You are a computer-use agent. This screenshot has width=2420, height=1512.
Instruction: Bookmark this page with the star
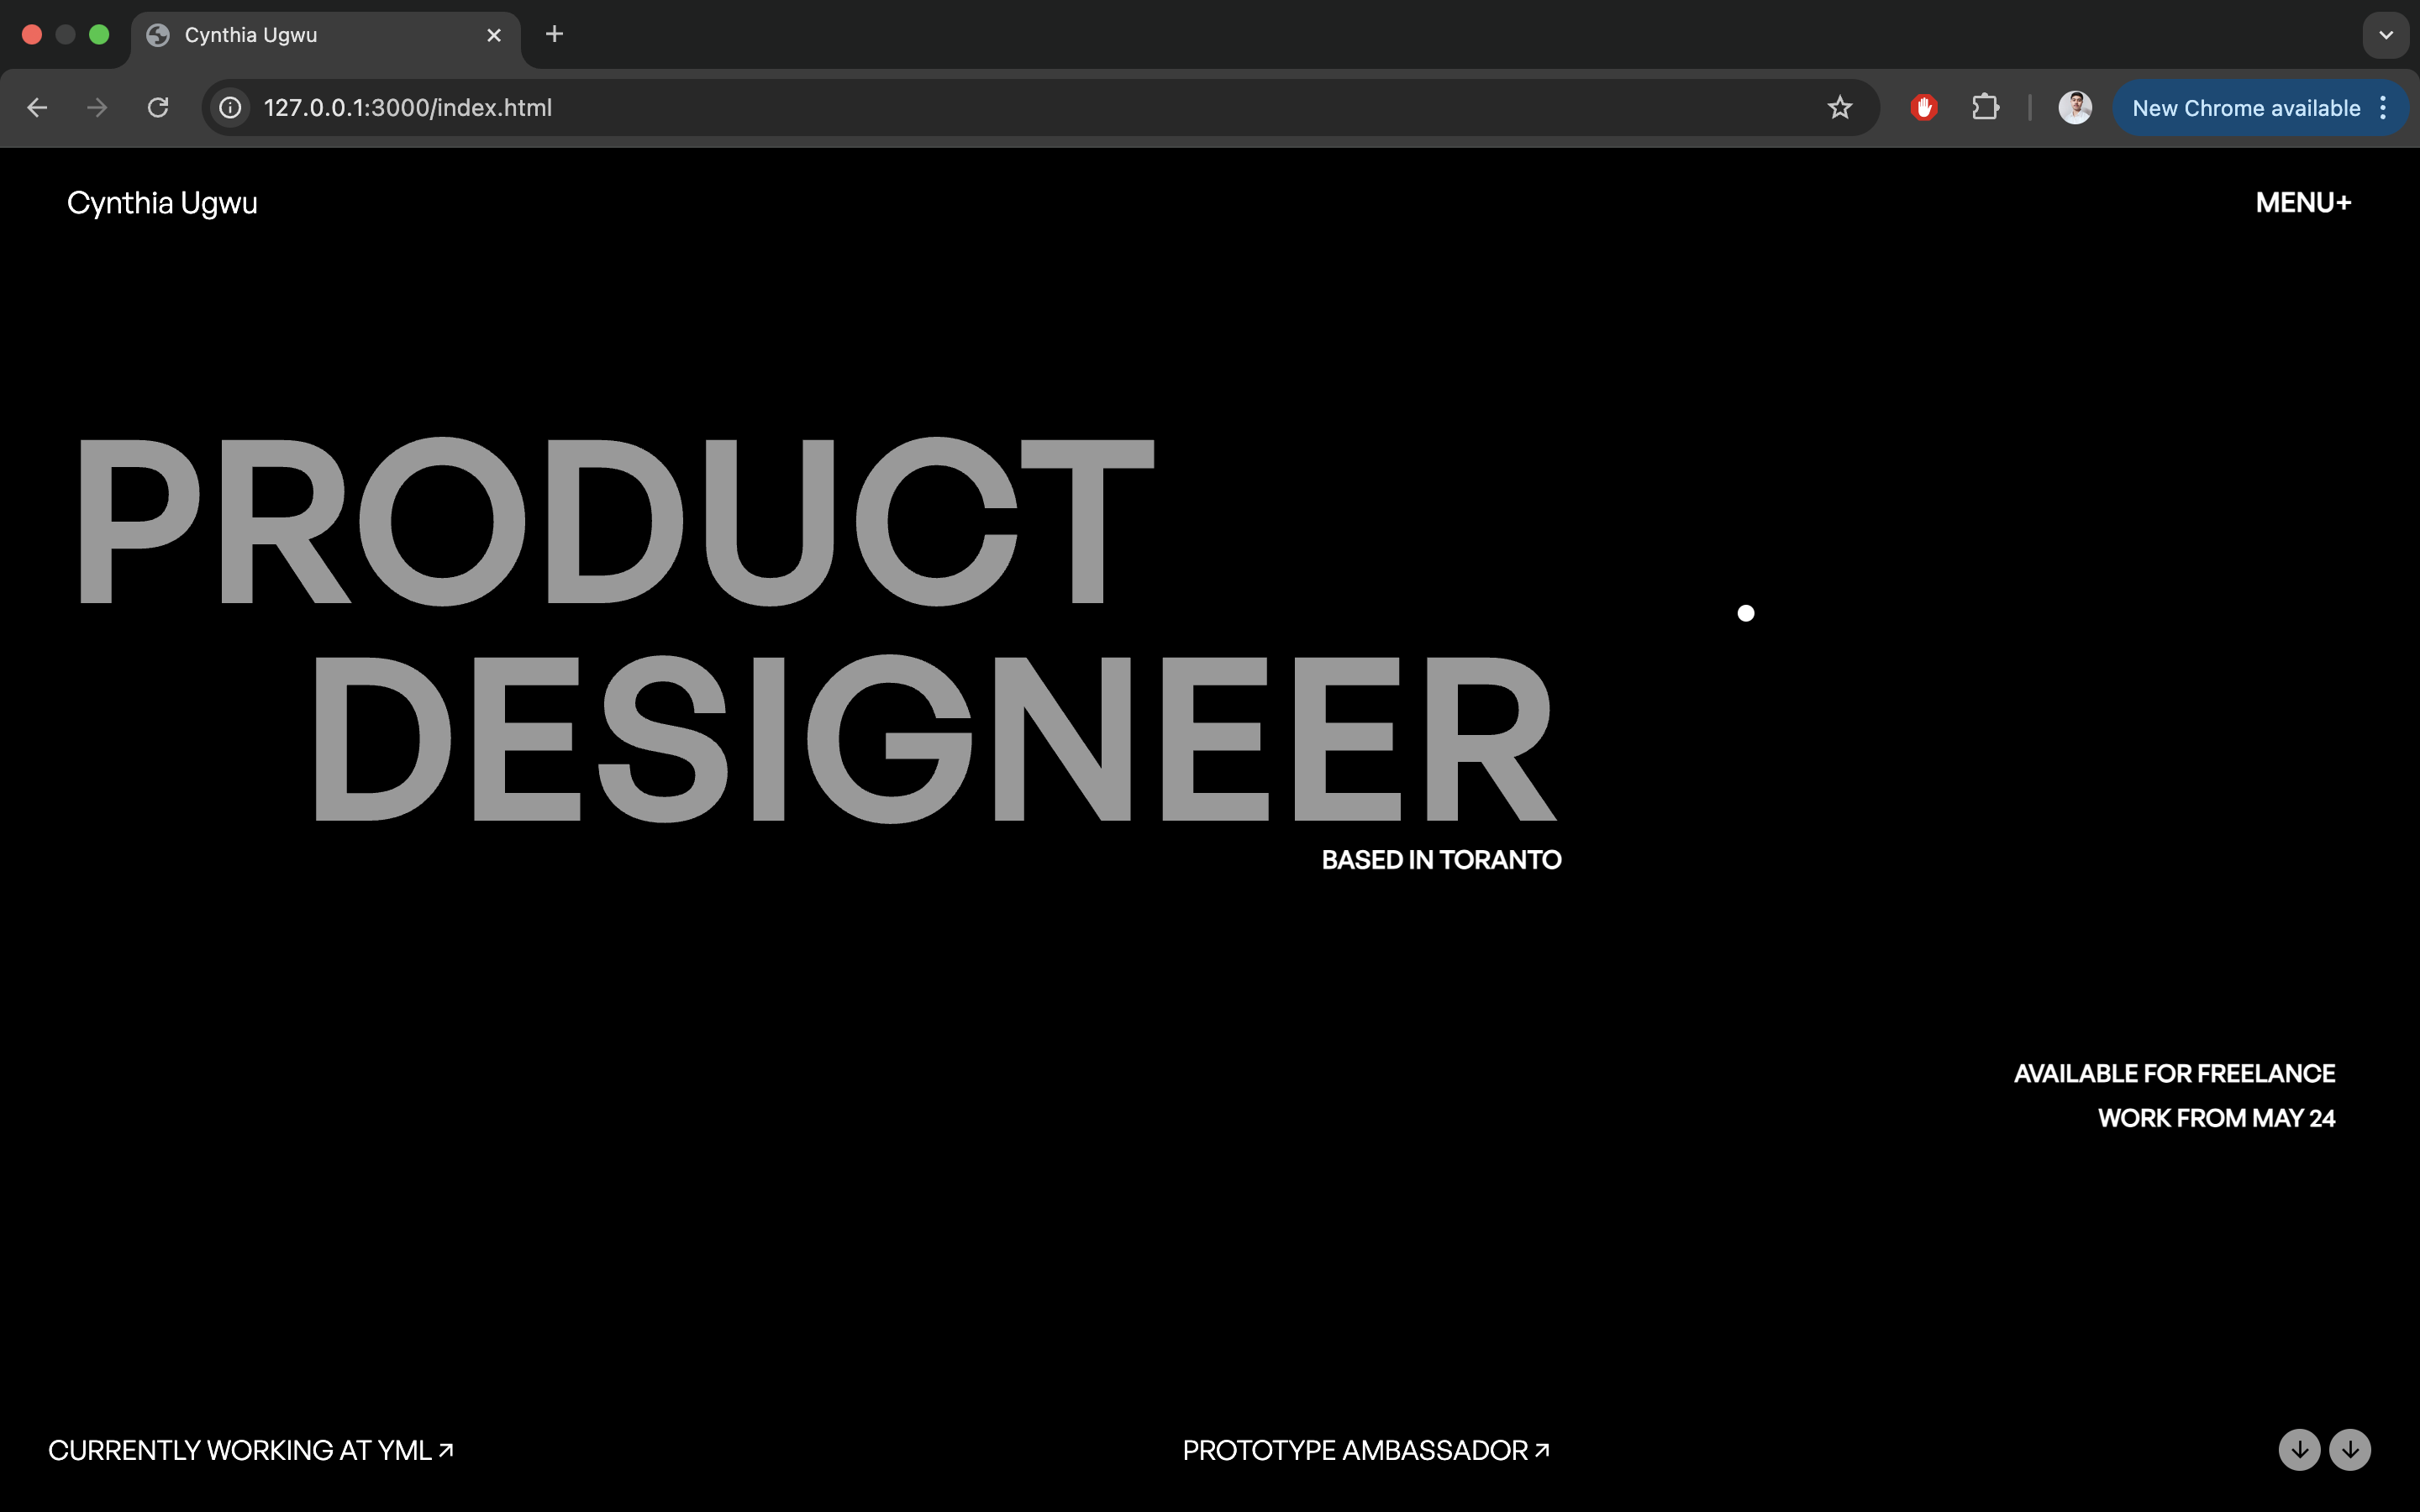(x=1839, y=108)
